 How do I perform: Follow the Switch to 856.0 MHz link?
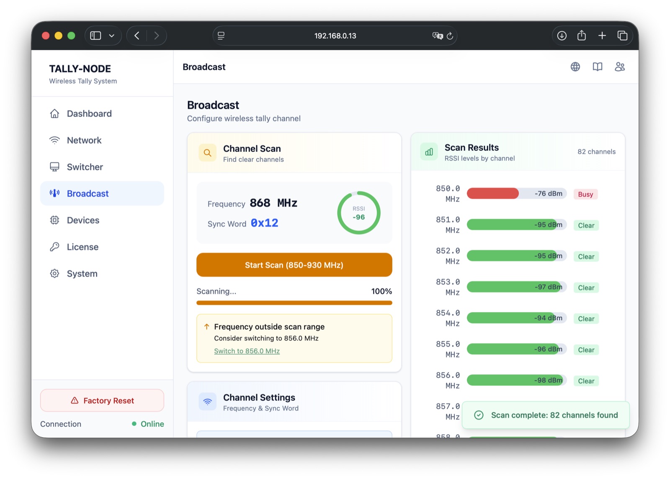coord(247,351)
